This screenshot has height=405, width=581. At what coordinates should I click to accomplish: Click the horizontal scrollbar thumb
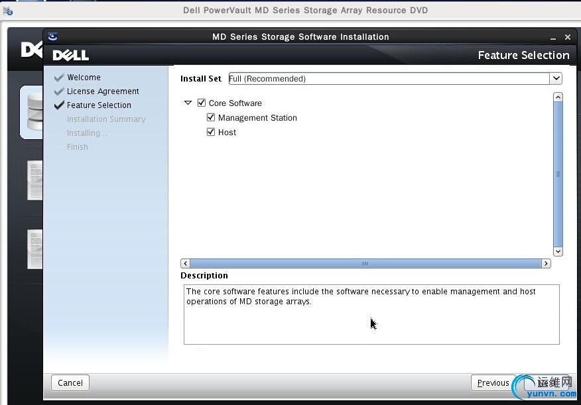(x=365, y=263)
